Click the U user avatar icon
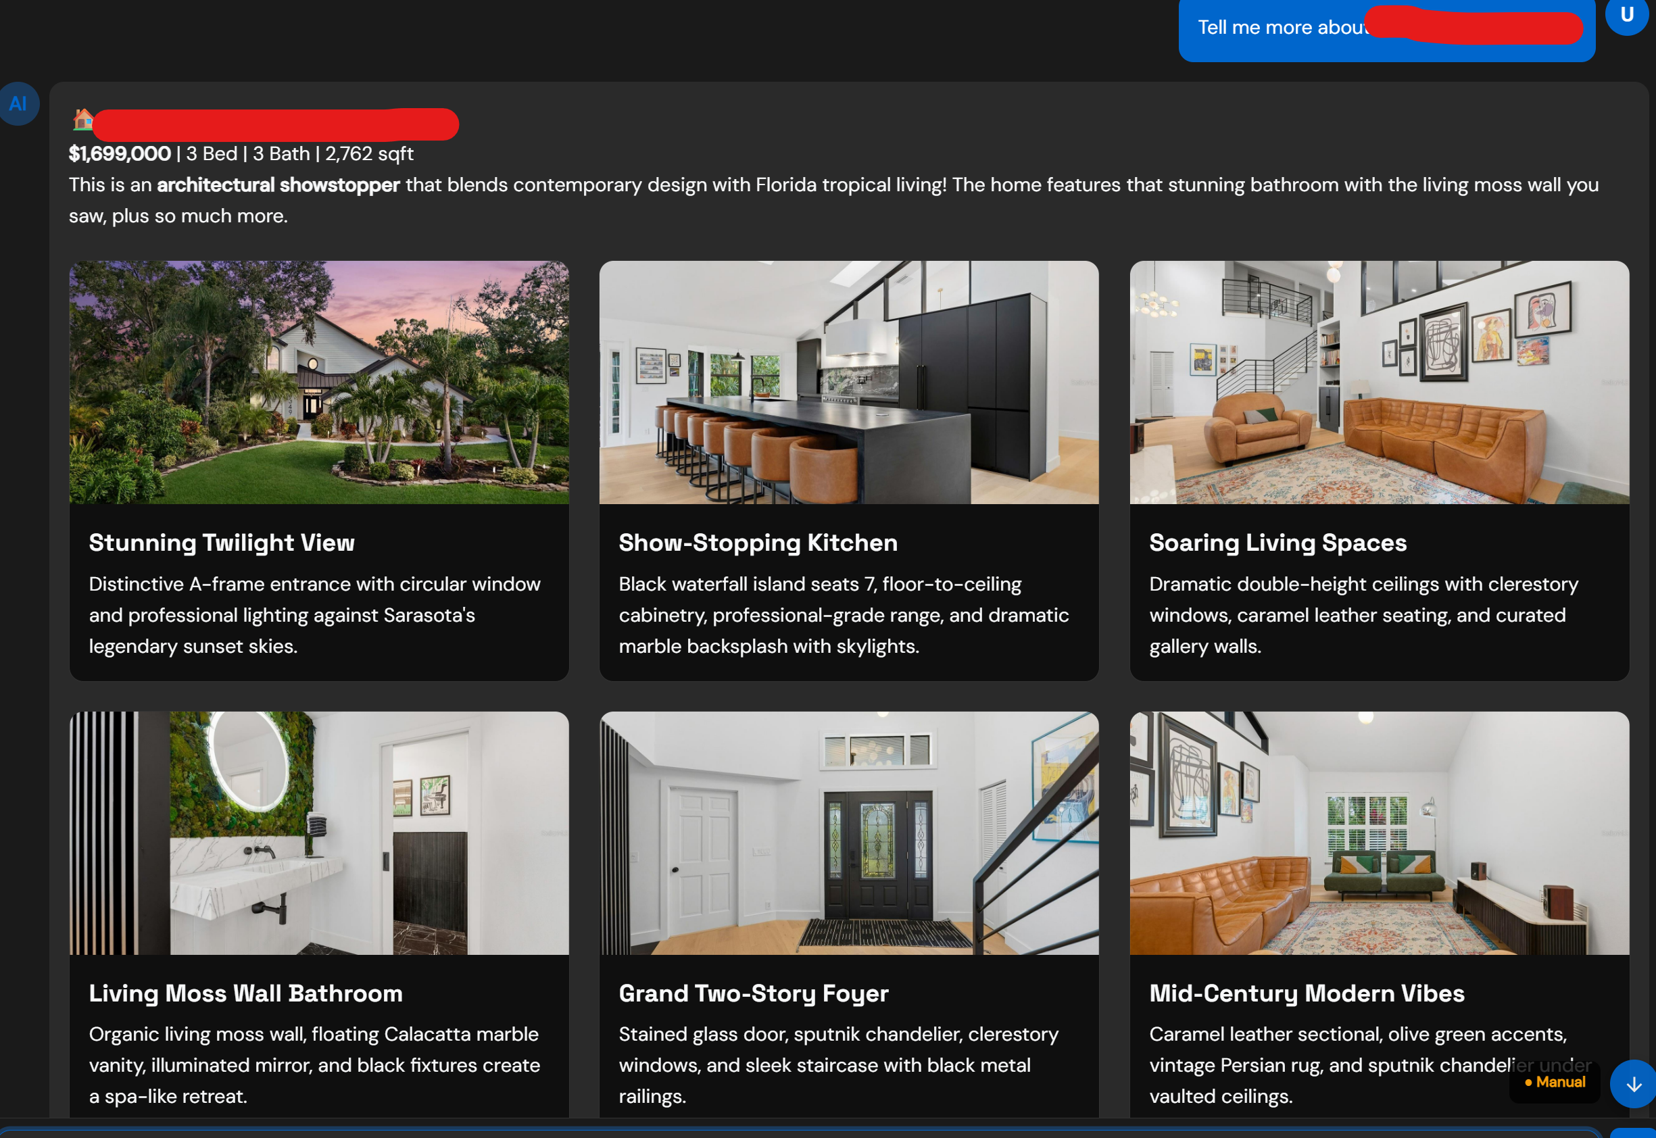This screenshot has width=1656, height=1138. [x=1627, y=14]
